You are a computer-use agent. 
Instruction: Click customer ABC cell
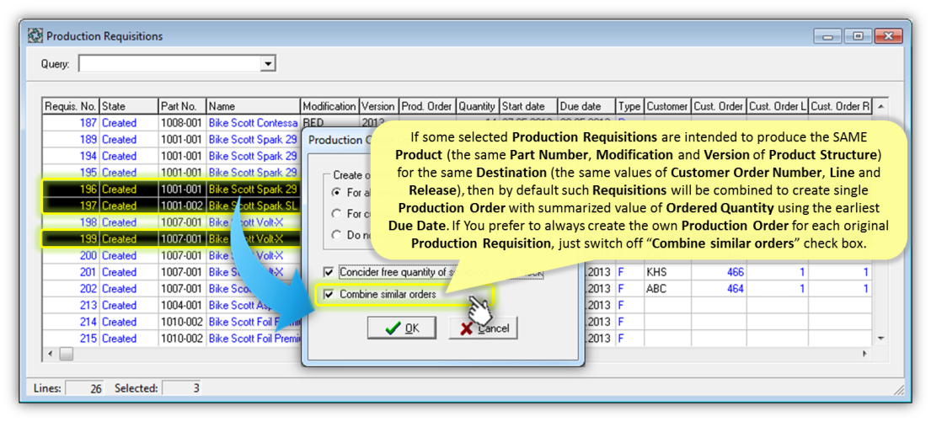point(666,289)
